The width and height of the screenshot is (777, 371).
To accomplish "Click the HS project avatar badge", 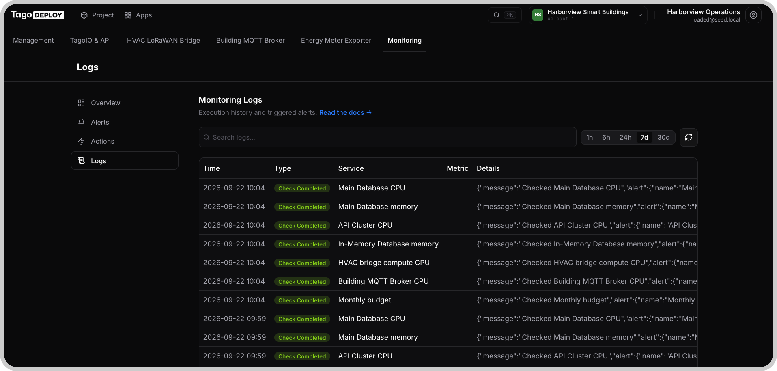I will click(x=538, y=15).
